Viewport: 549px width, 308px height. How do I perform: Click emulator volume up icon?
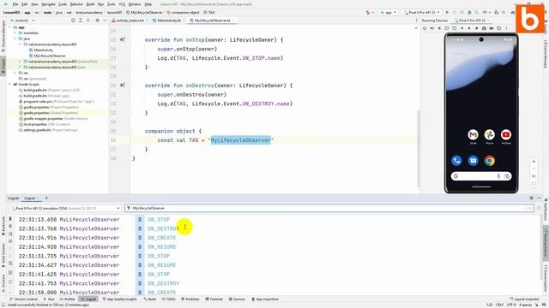click(431, 28)
